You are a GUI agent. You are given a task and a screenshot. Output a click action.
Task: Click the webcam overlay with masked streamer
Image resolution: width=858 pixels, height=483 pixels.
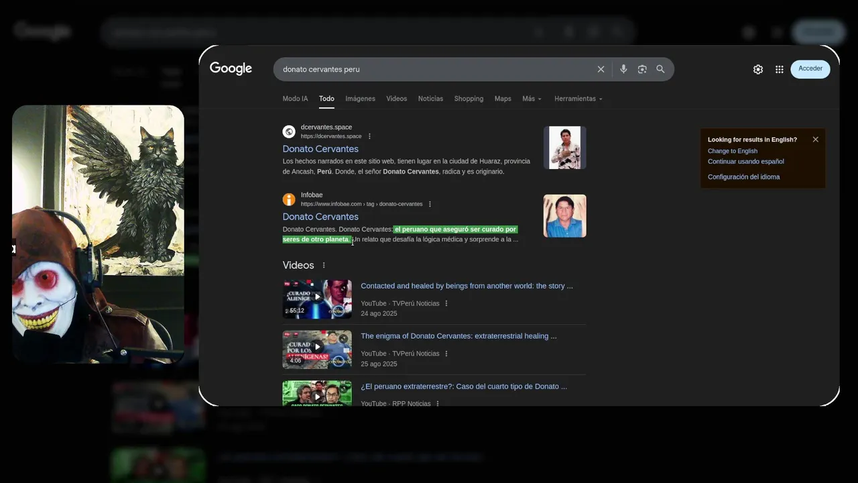click(x=98, y=233)
